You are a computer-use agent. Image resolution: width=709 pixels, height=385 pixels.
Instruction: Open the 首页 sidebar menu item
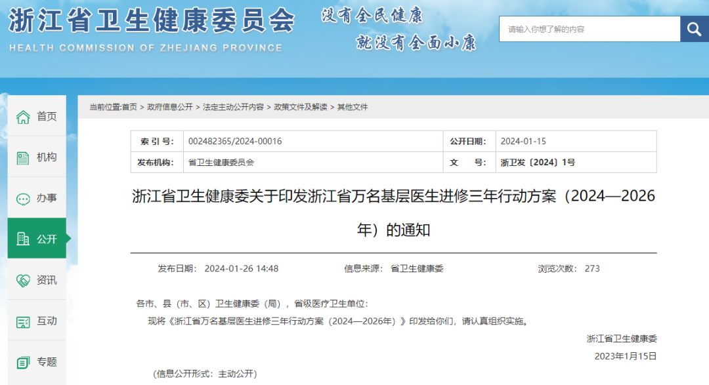(x=37, y=116)
